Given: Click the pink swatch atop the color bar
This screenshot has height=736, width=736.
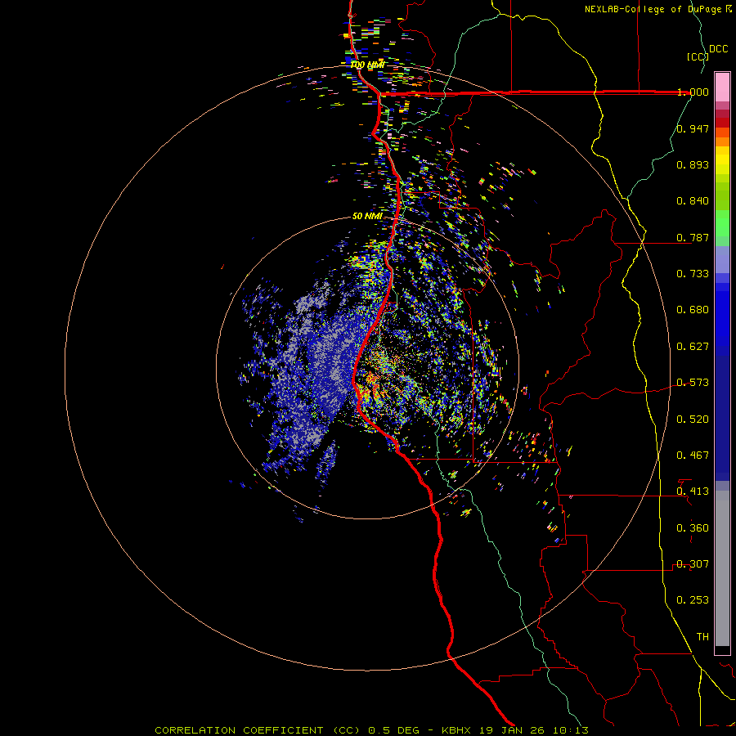Looking at the screenshot, I should [x=722, y=87].
